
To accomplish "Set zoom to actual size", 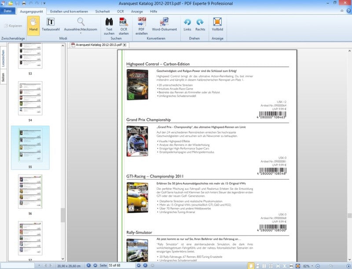I will pyautogui.click(x=291, y=266).
